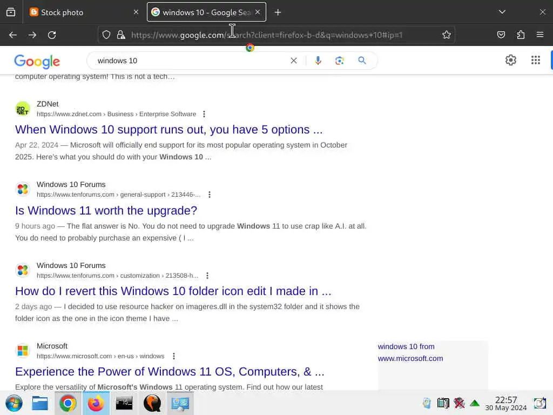Click ZDNet site name text
This screenshot has height=415, width=553.
[x=48, y=104]
